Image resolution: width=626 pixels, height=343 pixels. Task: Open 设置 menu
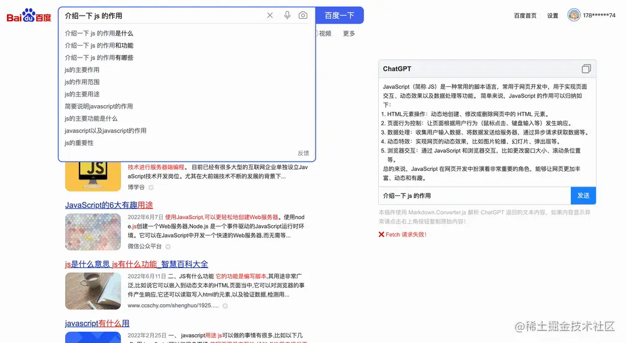pos(553,16)
